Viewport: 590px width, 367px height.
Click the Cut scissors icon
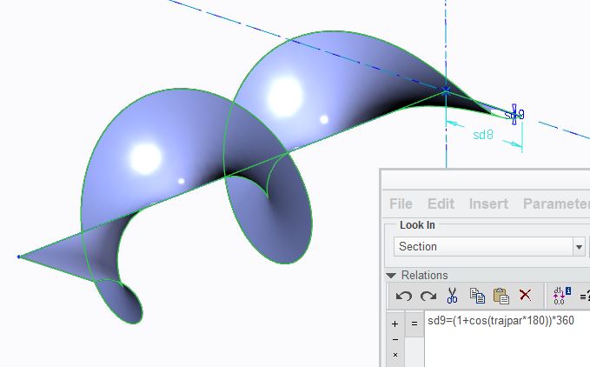point(452,296)
